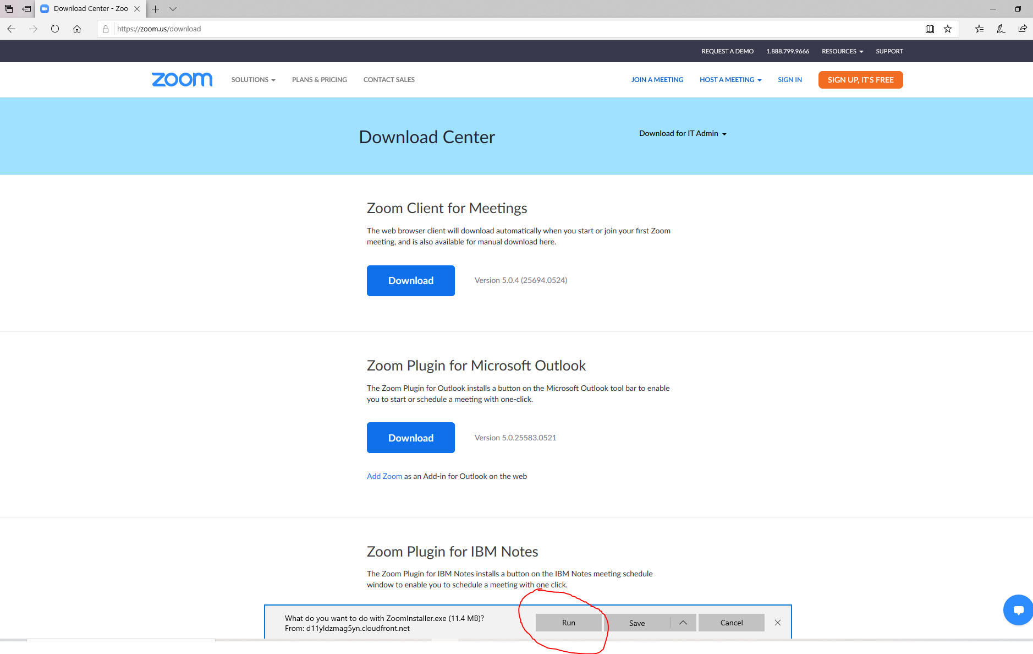This screenshot has width=1033, height=654.
Task: Click the Download Center page title
Action: 427,137
